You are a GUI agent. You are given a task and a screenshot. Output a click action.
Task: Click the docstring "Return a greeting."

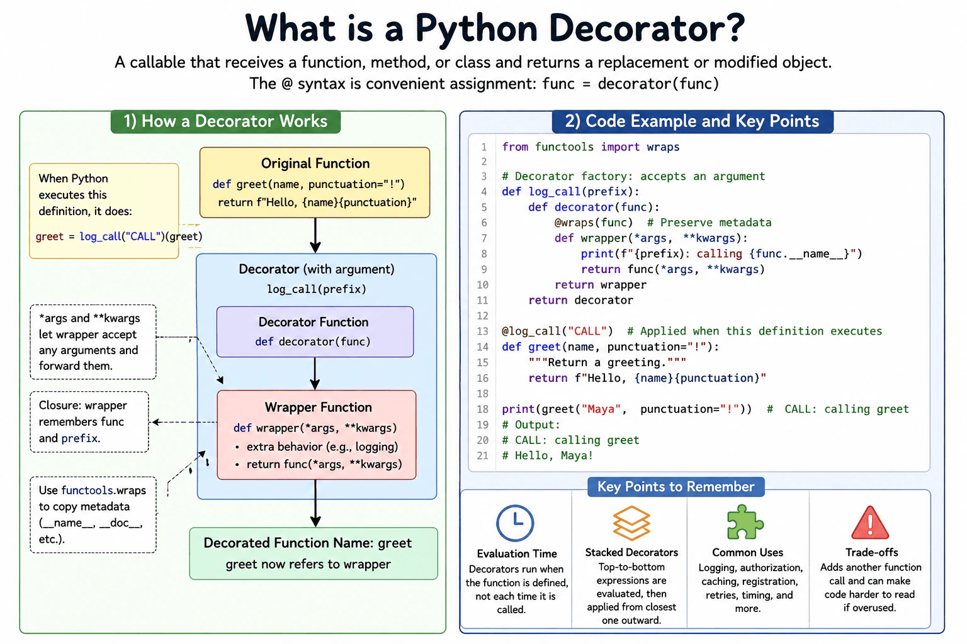coord(608,363)
